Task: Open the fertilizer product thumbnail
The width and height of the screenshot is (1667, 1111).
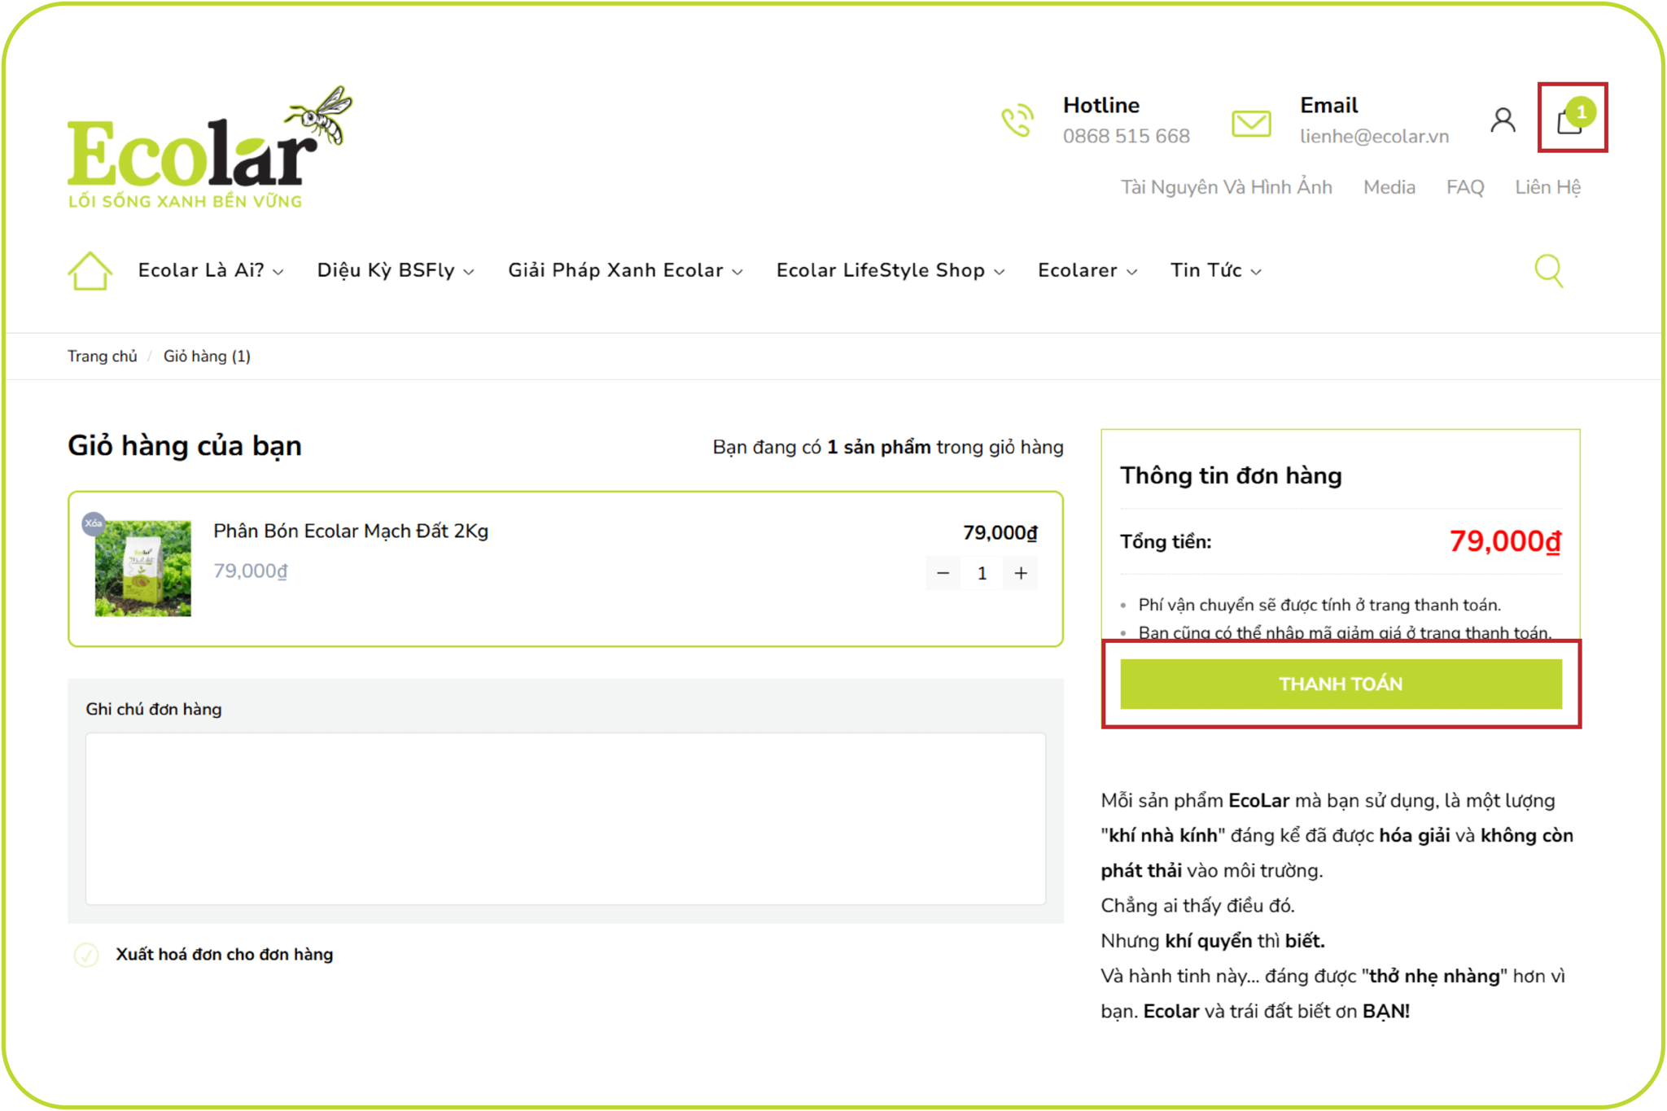Action: coord(143,568)
